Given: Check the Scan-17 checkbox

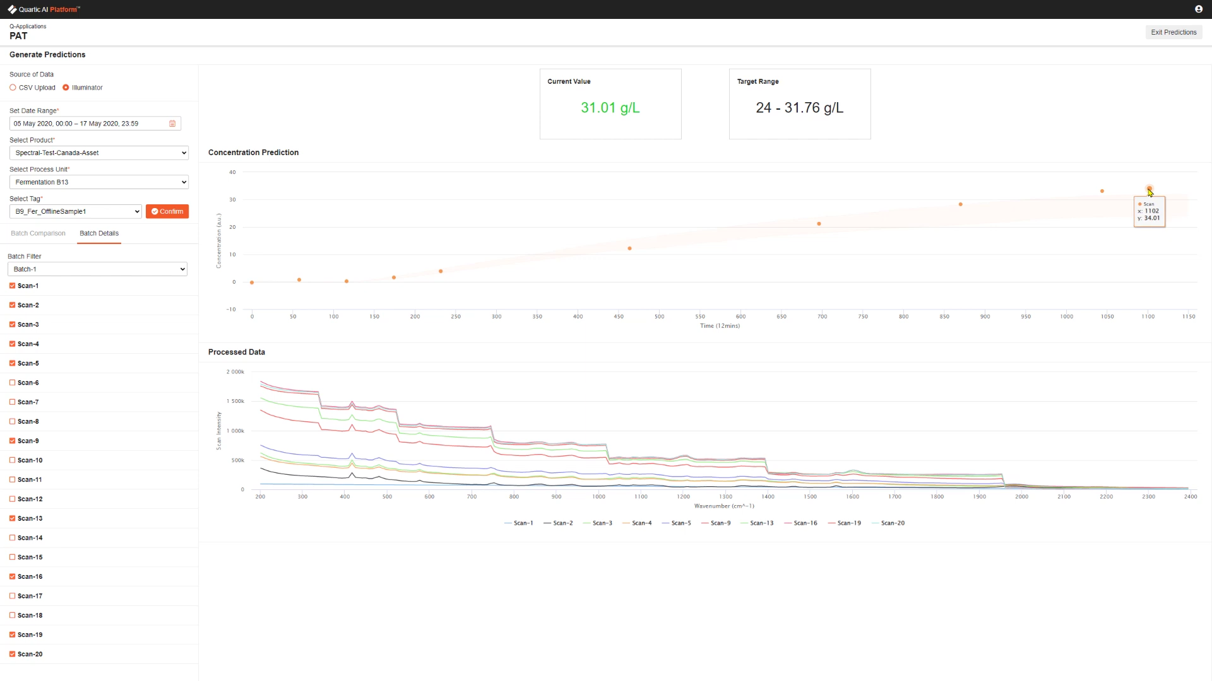Looking at the screenshot, I should pos(13,596).
